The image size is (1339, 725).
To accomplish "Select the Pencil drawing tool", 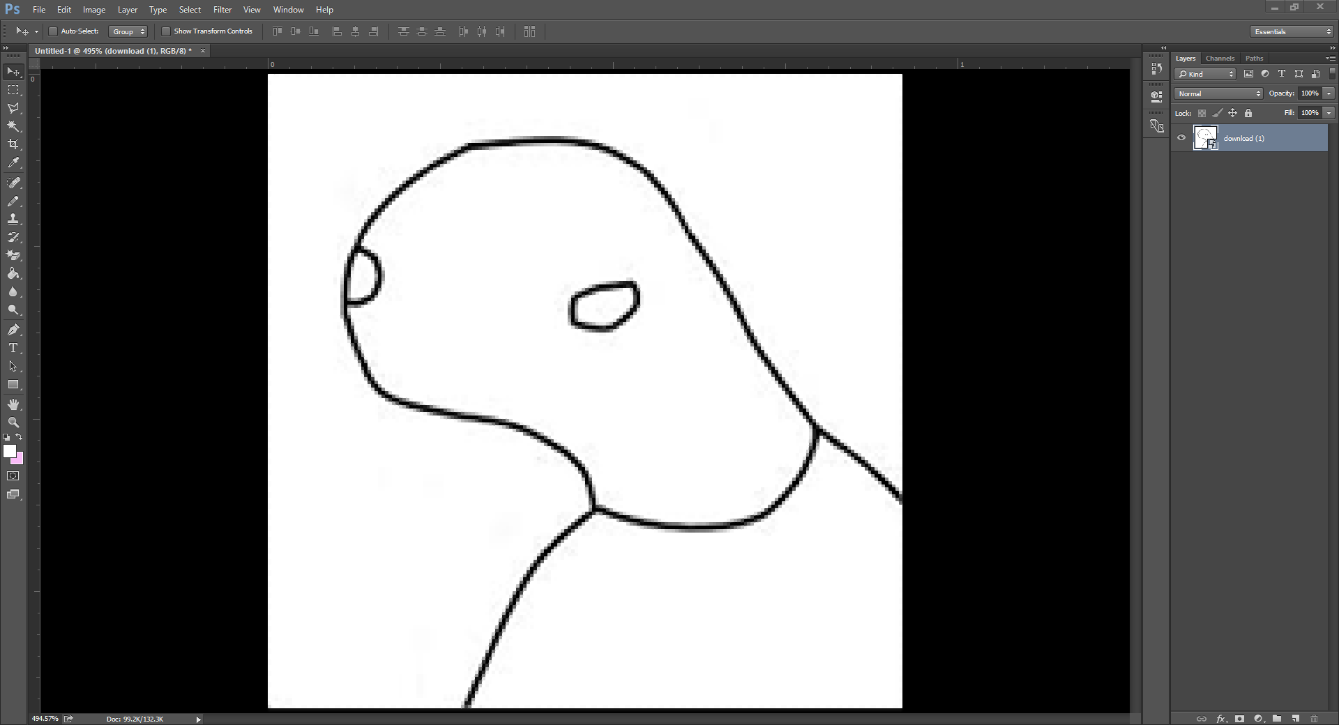I will tap(13, 201).
